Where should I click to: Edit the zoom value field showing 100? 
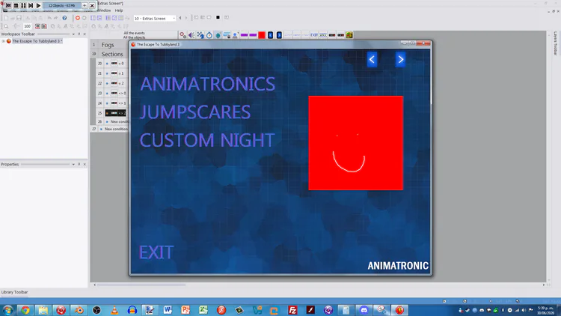[27, 26]
